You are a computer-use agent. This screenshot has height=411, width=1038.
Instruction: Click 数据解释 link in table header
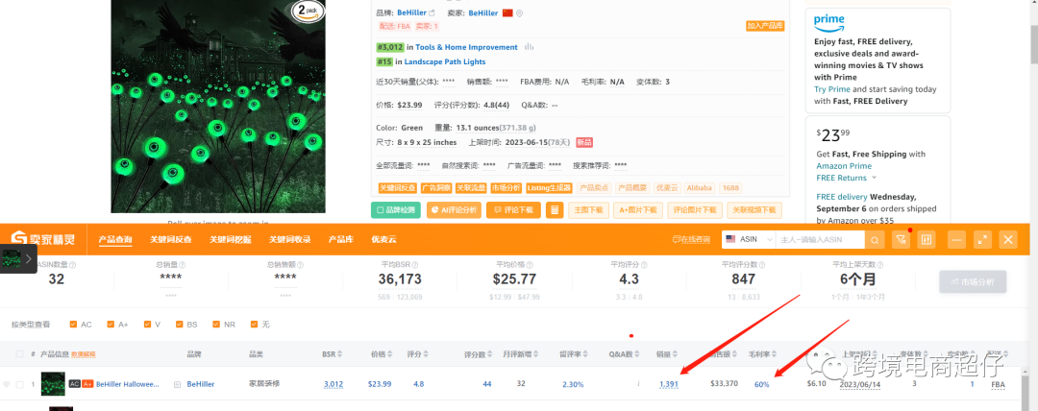pyautogui.click(x=84, y=354)
